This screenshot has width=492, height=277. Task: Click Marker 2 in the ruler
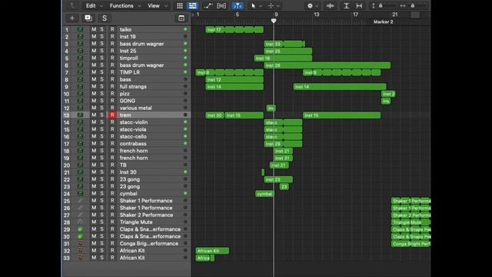click(x=383, y=22)
